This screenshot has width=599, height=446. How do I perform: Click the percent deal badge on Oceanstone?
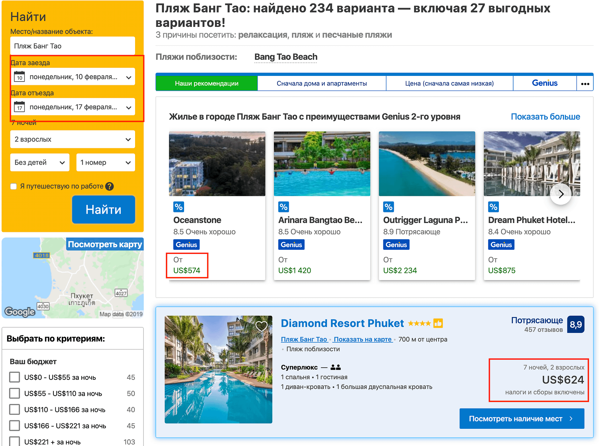click(x=179, y=207)
